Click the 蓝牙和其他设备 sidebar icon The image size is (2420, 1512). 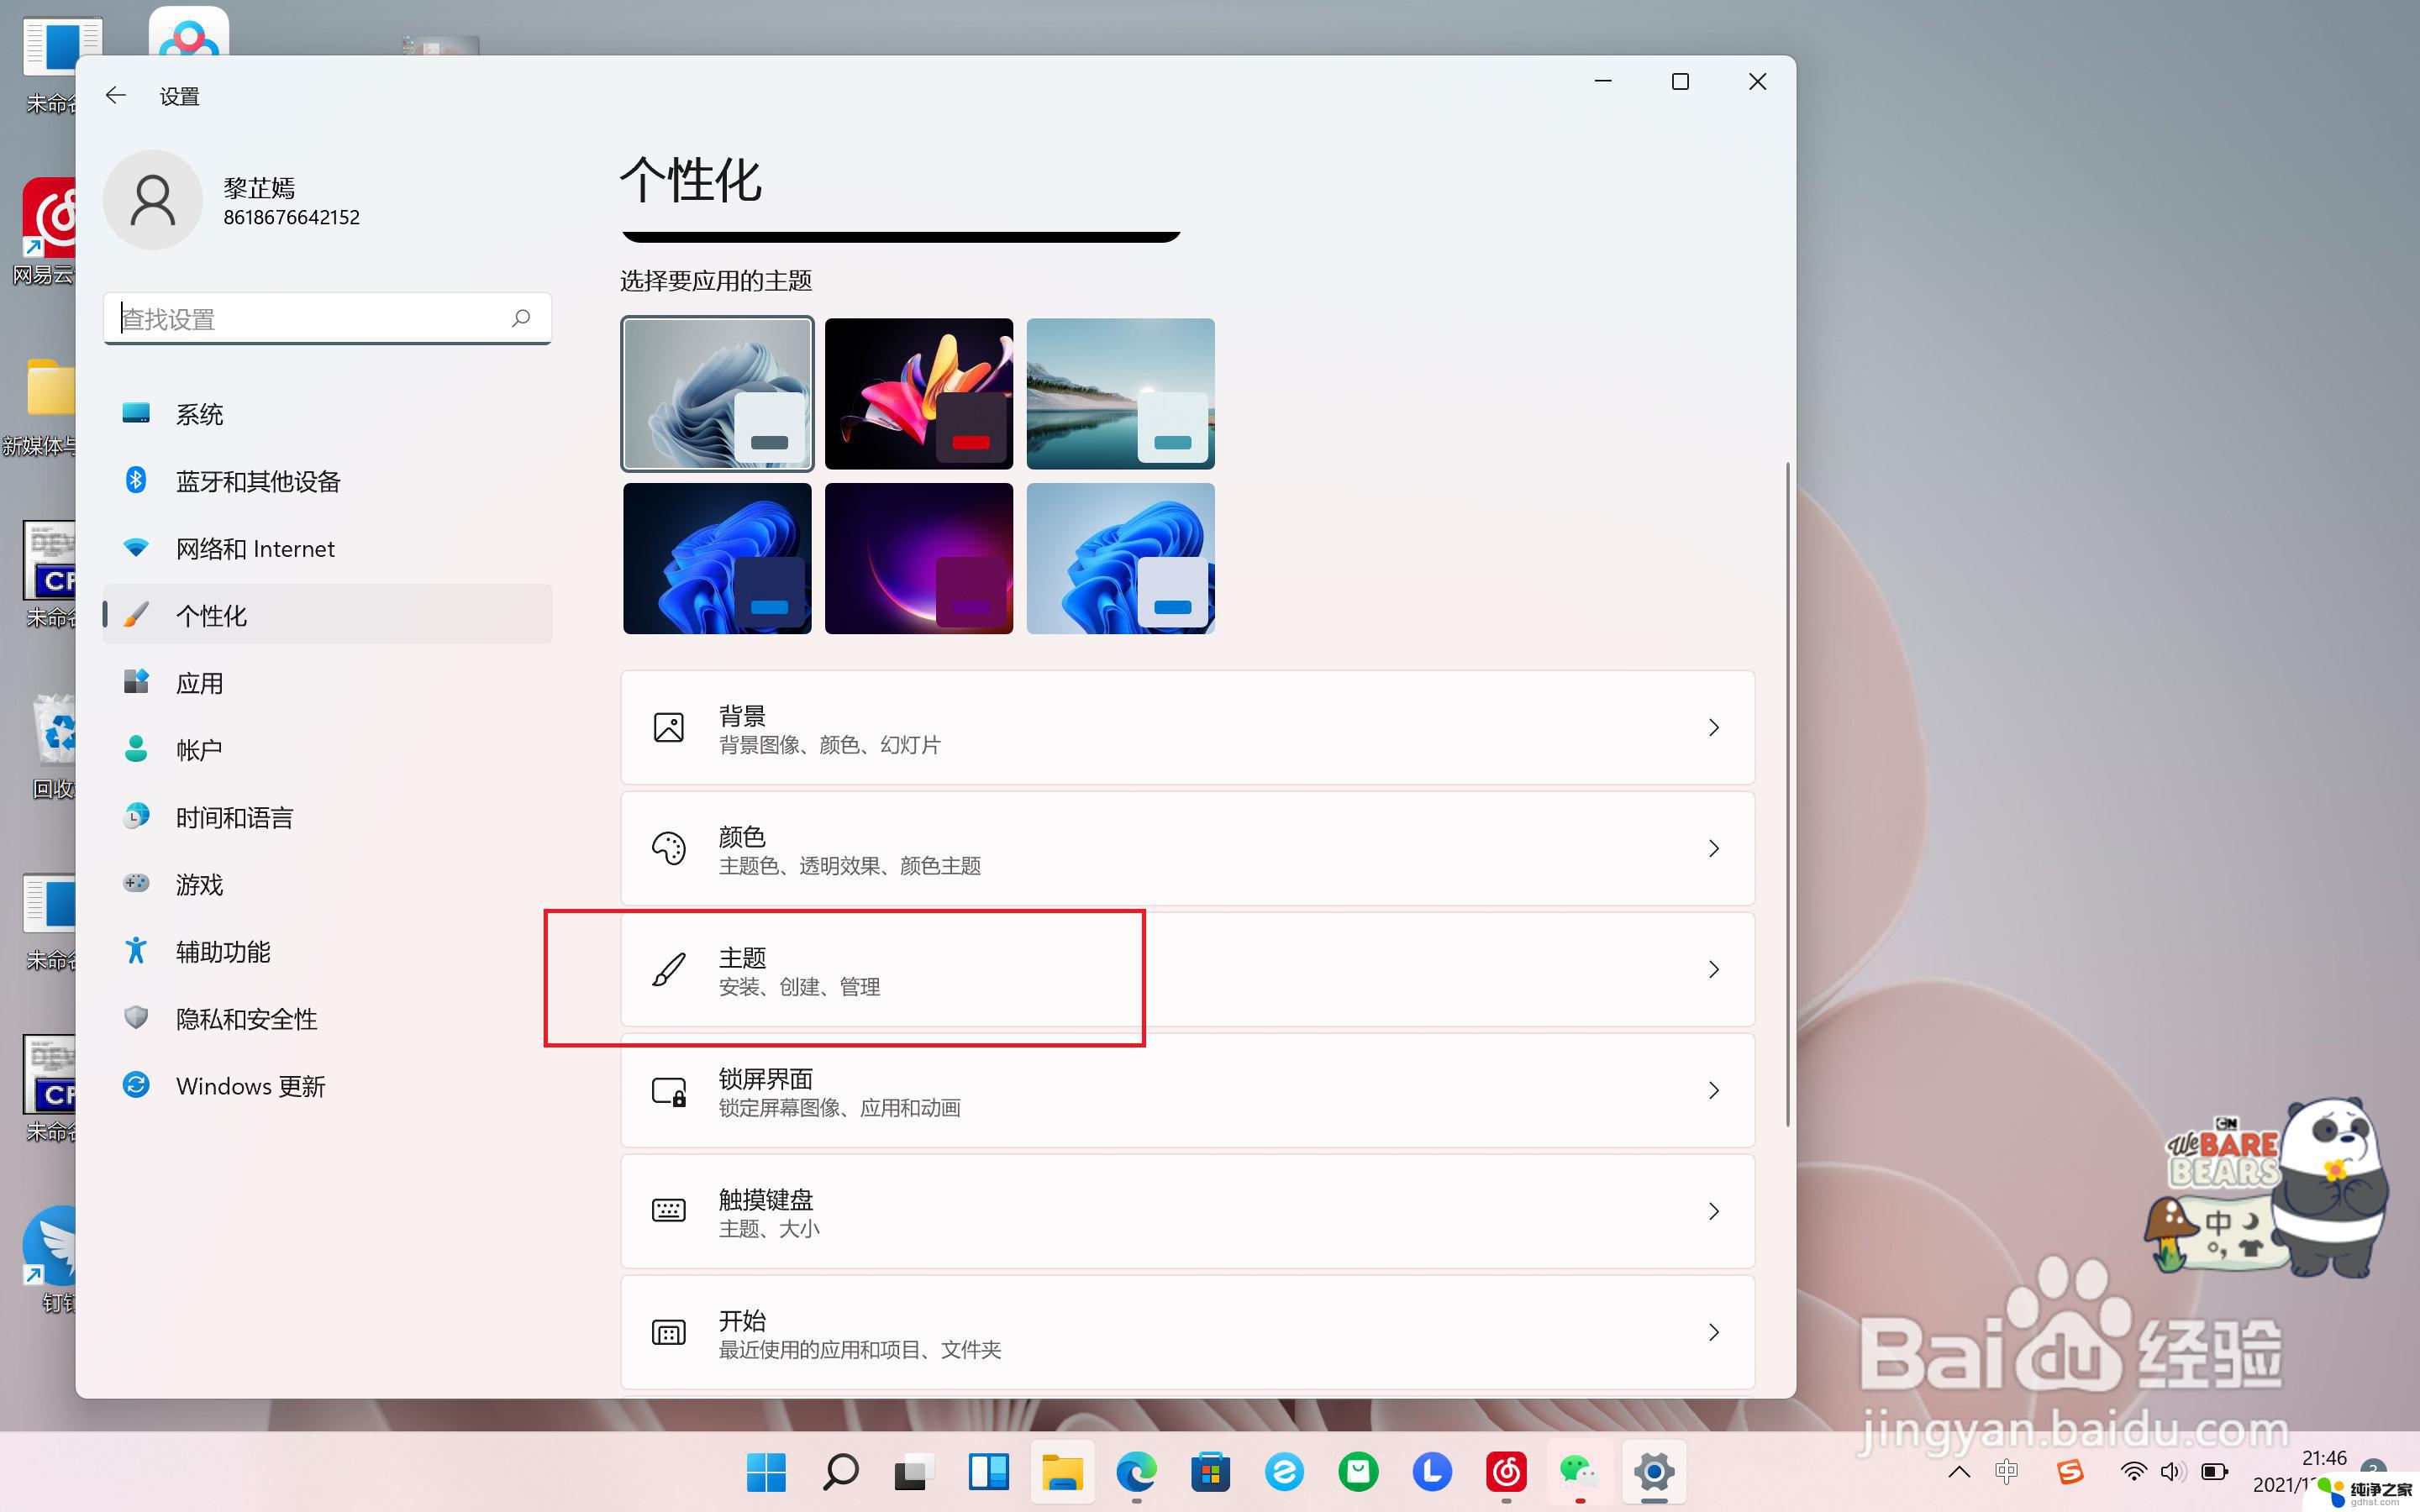coord(136,480)
